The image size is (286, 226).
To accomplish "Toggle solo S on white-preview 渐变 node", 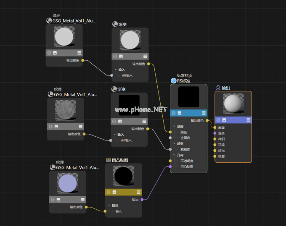I will (115, 56).
